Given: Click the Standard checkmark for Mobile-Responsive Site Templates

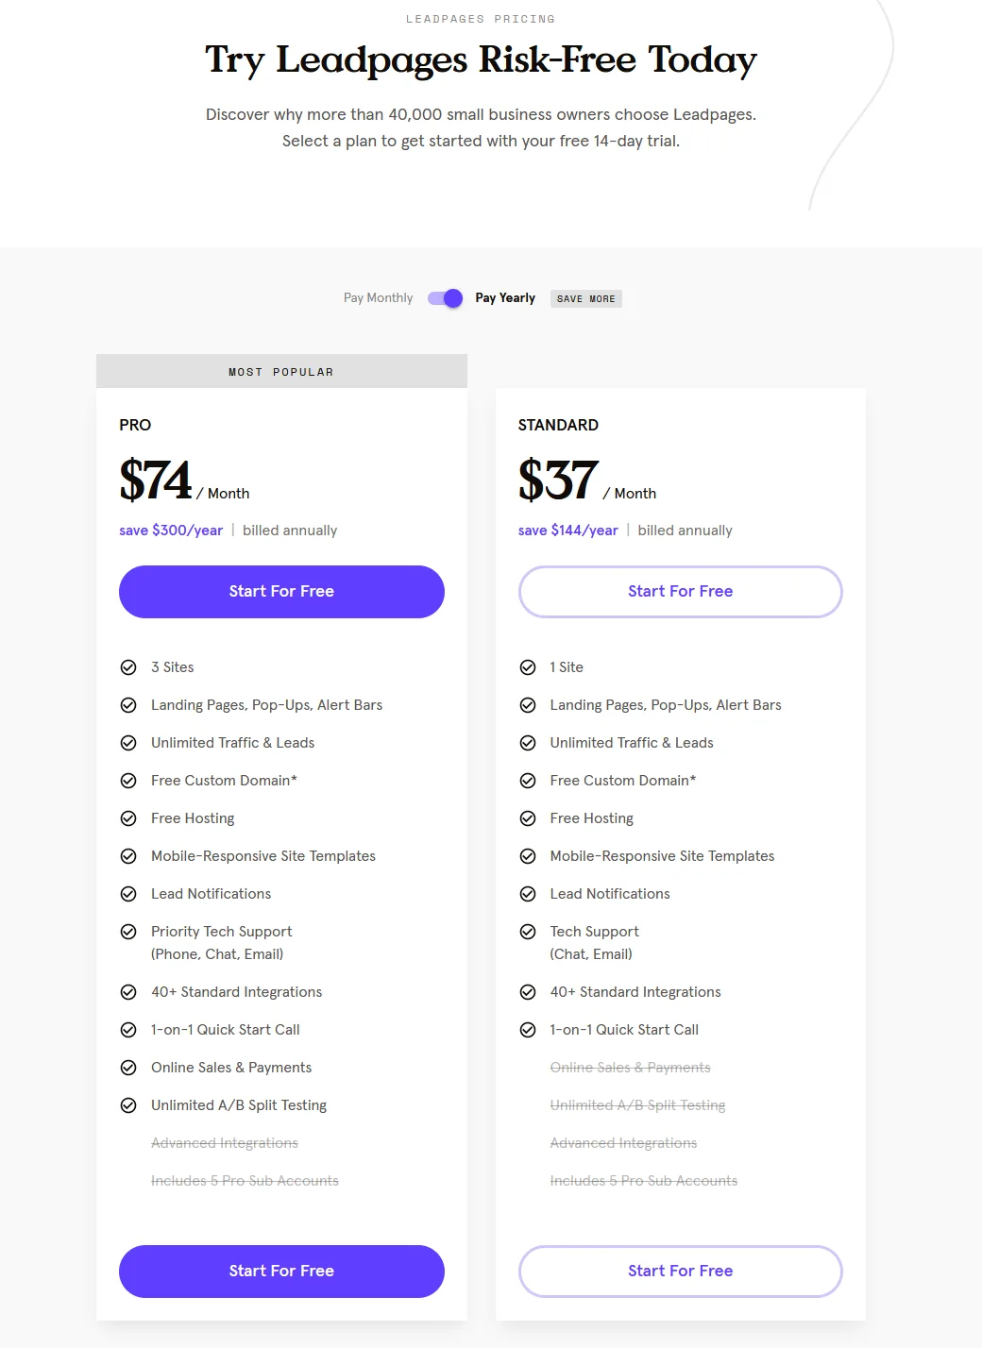Looking at the screenshot, I should click(x=528, y=856).
